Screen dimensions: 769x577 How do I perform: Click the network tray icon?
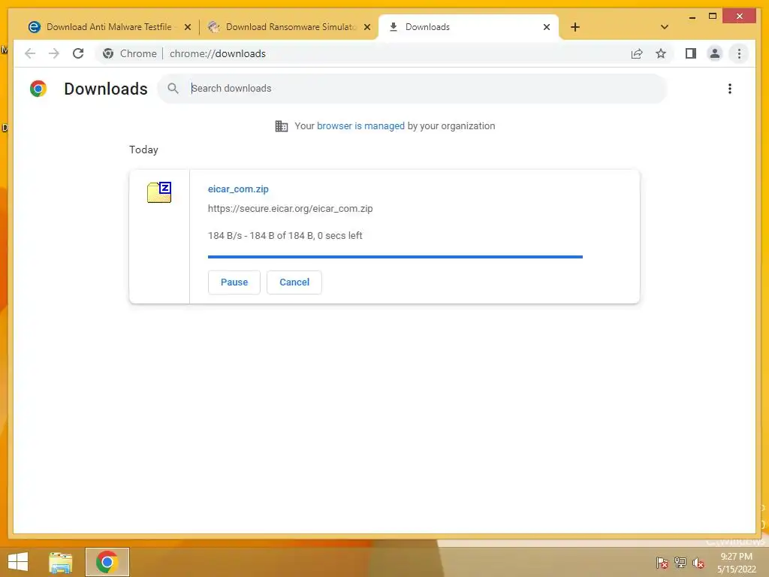(680, 562)
